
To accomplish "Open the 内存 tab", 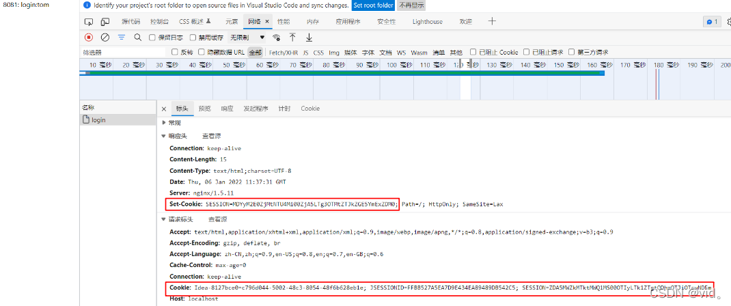I will click(313, 22).
